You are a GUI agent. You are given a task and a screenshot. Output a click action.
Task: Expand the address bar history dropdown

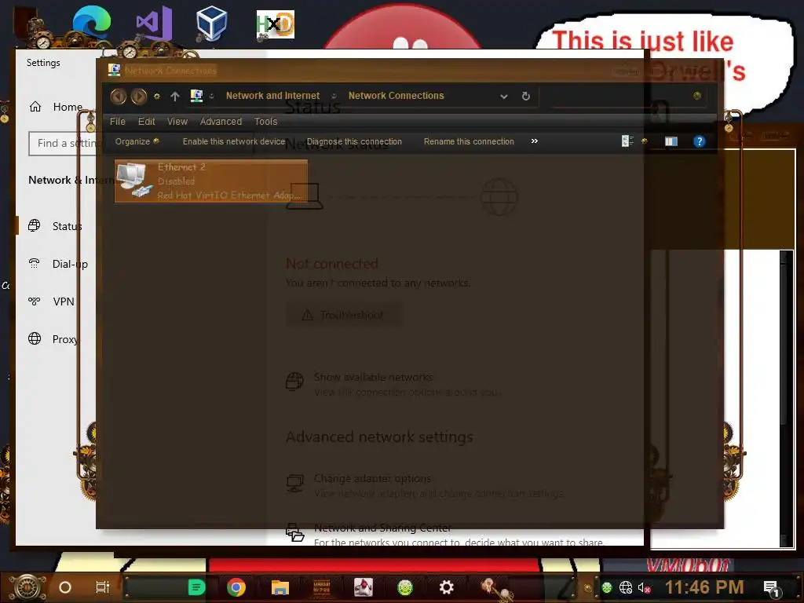coord(503,96)
